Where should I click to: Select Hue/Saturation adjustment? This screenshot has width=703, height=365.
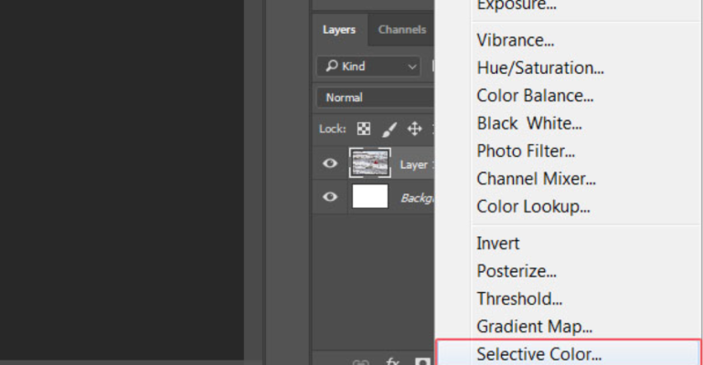coord(539,68)
